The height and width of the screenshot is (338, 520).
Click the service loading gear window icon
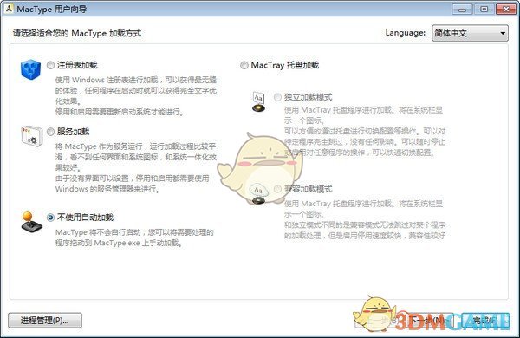32,136
